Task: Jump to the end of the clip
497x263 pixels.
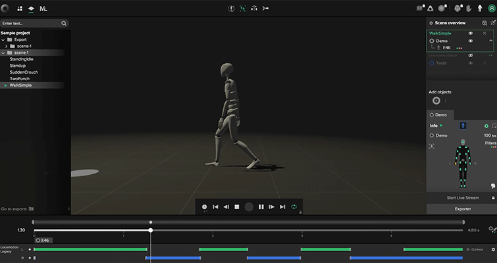Action: pyautogui.click(x=282, y=207)
